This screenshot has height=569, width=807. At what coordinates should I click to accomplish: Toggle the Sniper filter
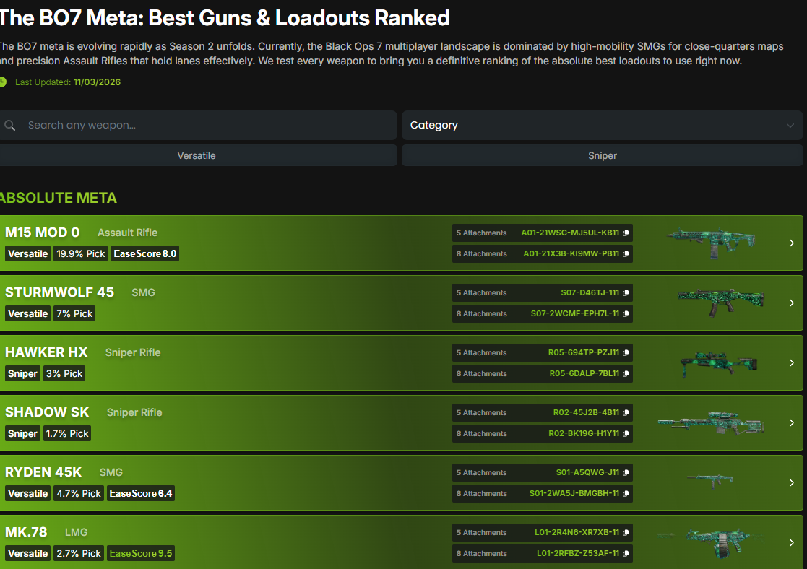602,155
